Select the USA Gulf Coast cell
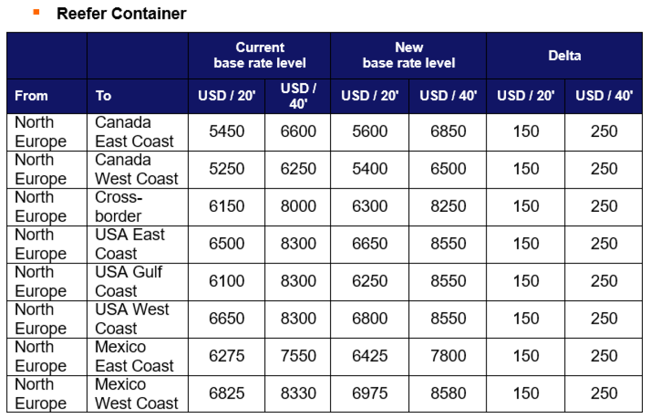 point(138,282)
